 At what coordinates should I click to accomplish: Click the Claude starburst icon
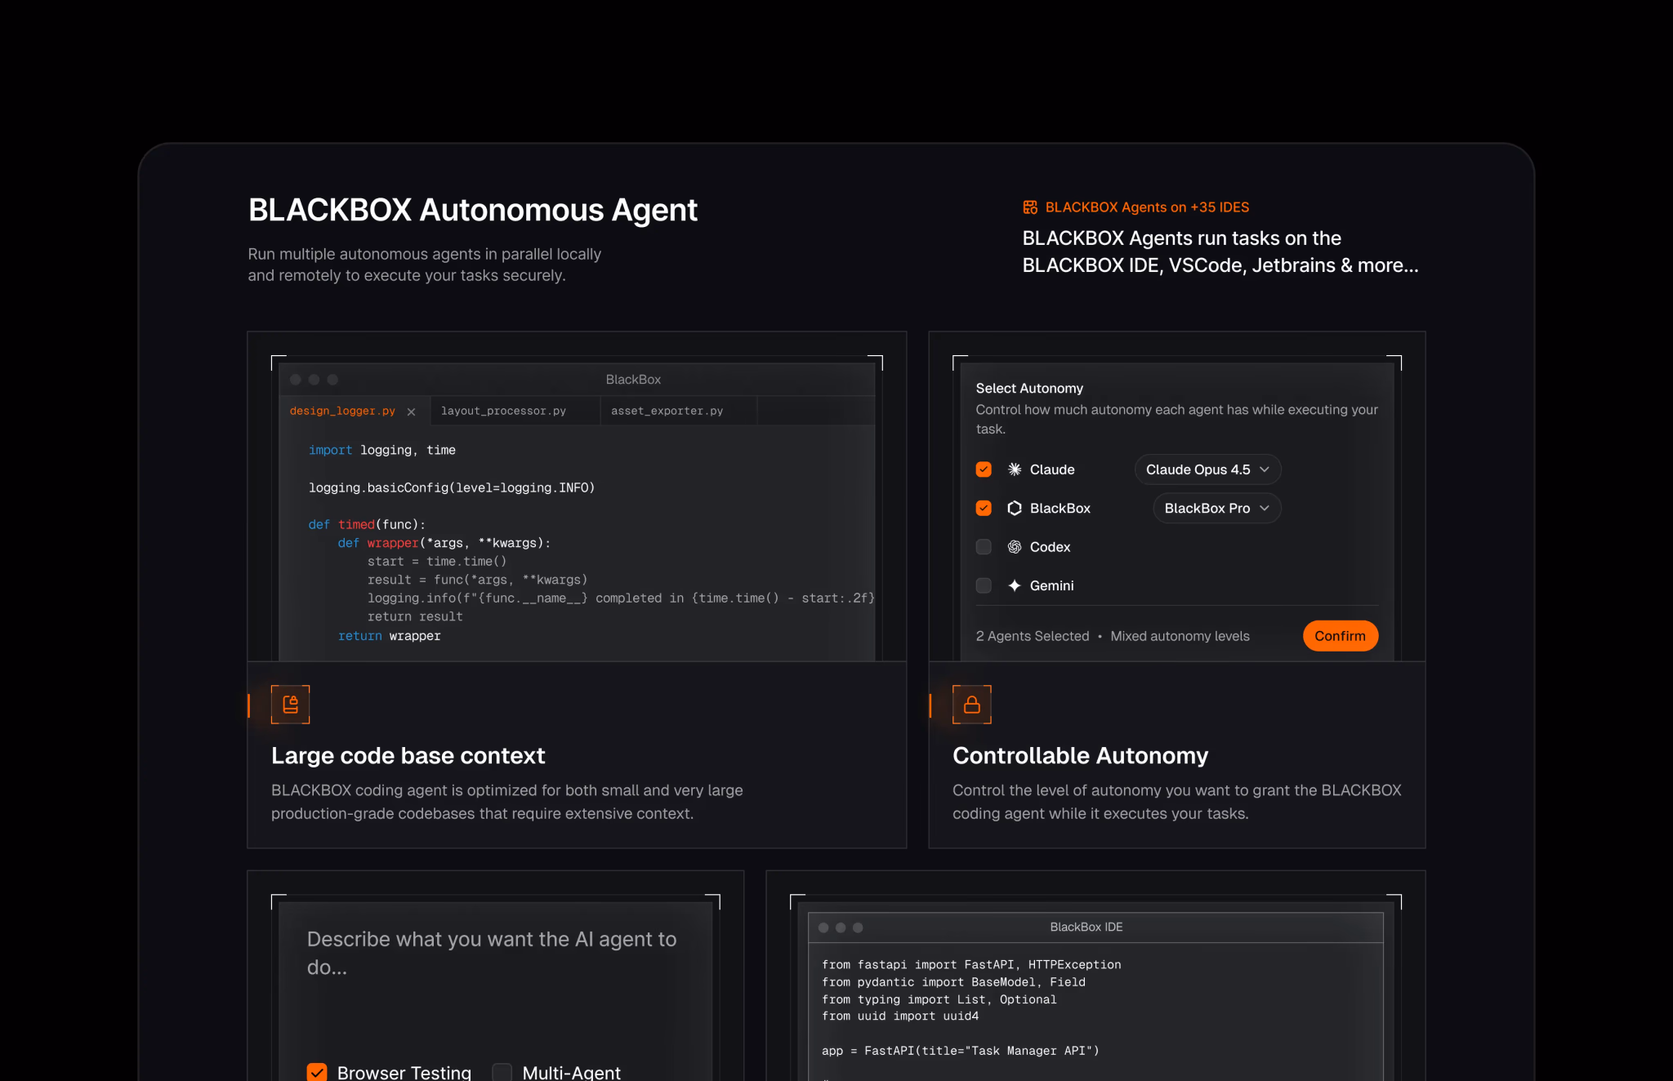click(1015, 469)
